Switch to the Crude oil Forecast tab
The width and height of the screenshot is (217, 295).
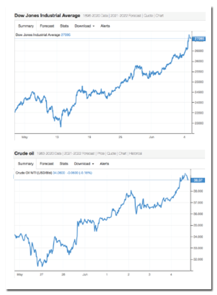pyautogui.click(x=47, y=164)
